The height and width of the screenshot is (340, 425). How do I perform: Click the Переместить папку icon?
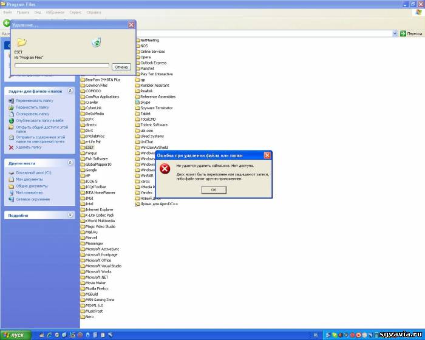coord(11,107)
